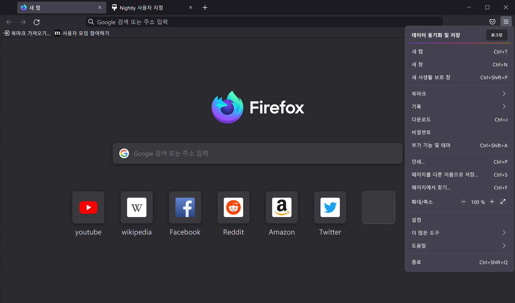
Task: Click the back navigation arrow
Action: [x=9, y=22]
